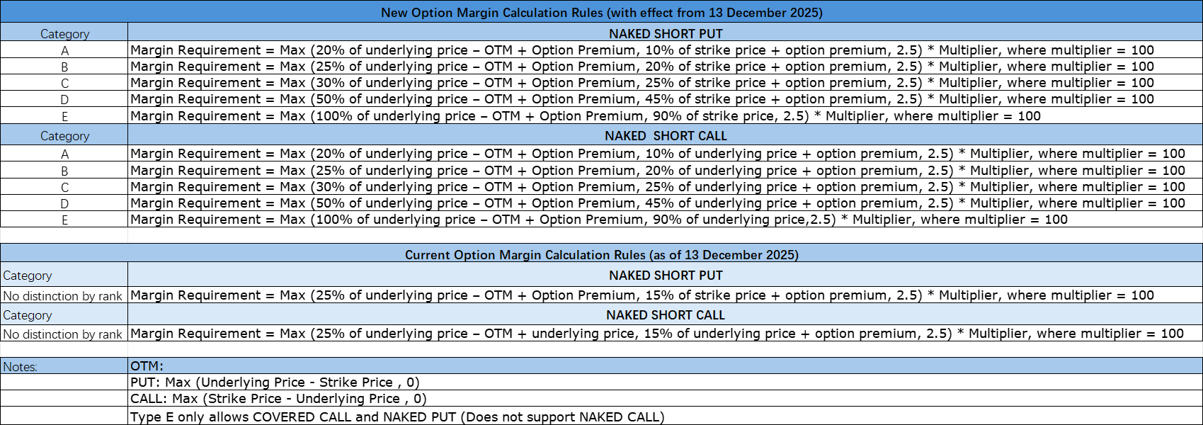Select current rules NAKED SHORT CALL header
This screenshot has height=425, width=1203.
[665, 315]
